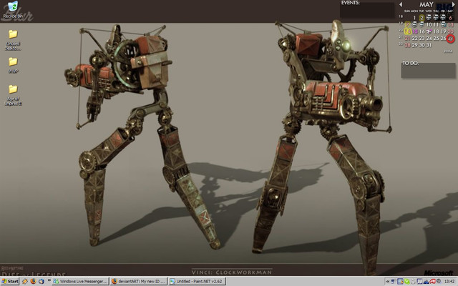
Task: Select May 28 in calendar
Action: (407, 45)
